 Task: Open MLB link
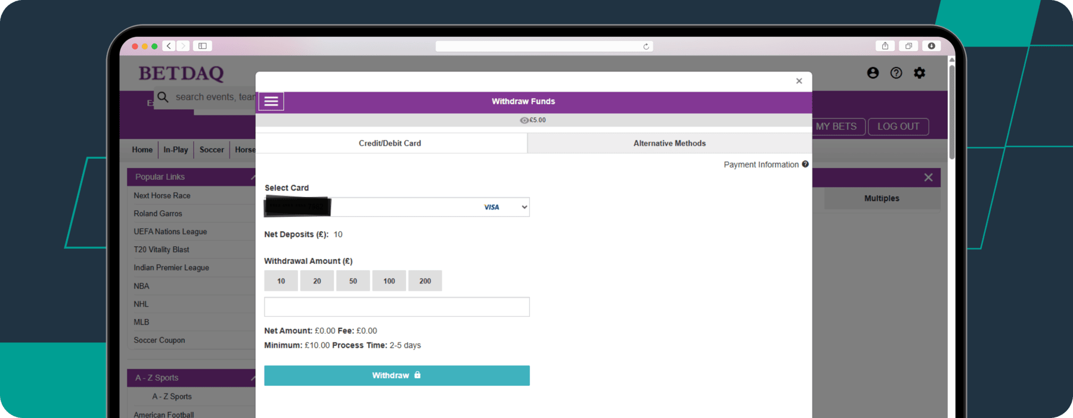pos(141,322)
